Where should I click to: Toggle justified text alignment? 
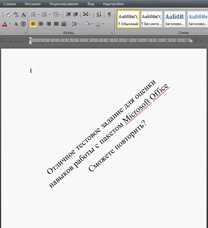pos(56,24)
